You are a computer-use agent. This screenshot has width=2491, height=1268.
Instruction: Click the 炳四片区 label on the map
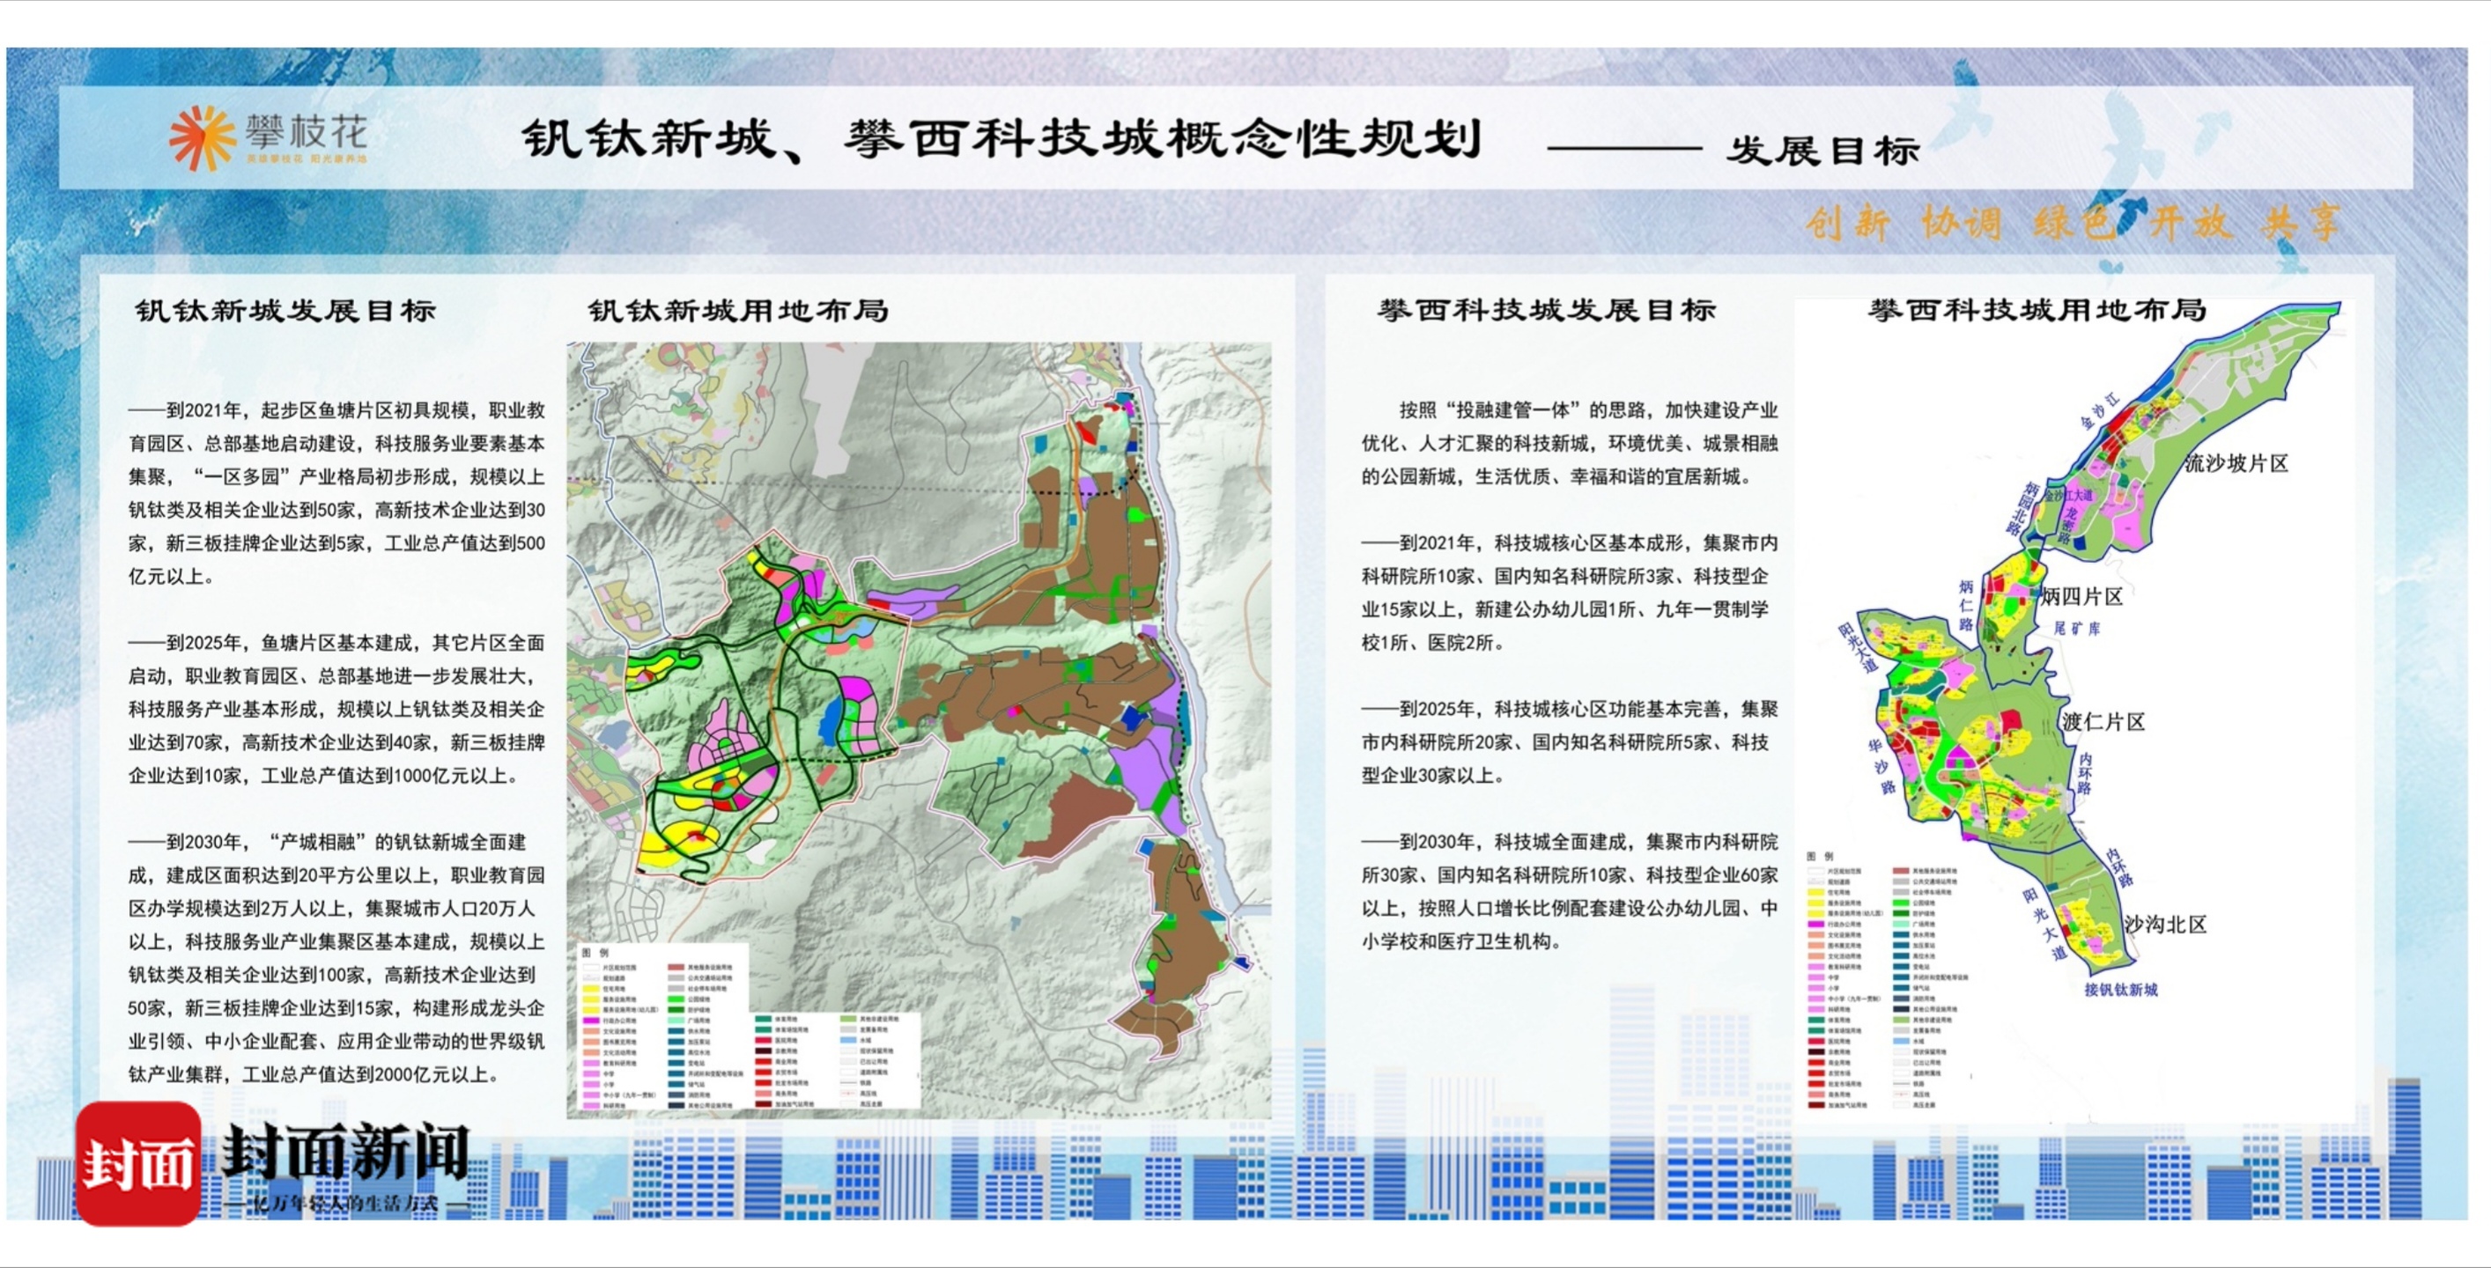point(2081,596)
